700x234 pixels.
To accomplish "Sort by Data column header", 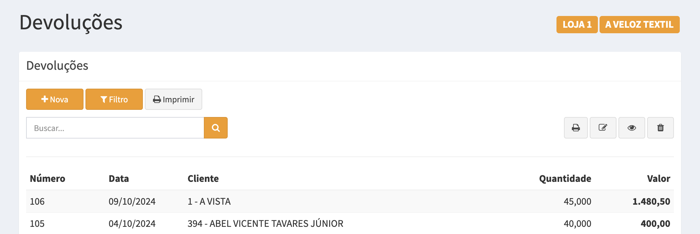I will [x=119, y=179].
